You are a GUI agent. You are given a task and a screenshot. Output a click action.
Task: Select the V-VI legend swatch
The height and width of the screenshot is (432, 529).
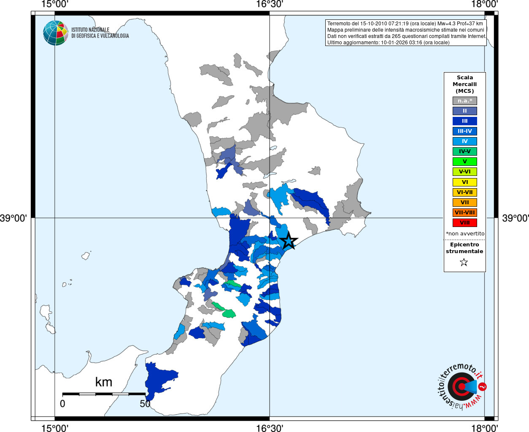(x=464, y=172)
